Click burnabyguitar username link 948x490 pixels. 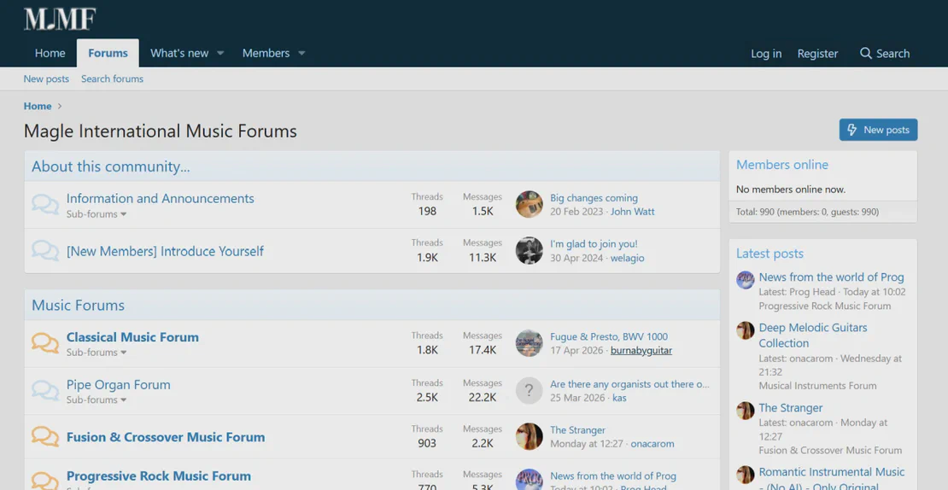tap(641, 351)
